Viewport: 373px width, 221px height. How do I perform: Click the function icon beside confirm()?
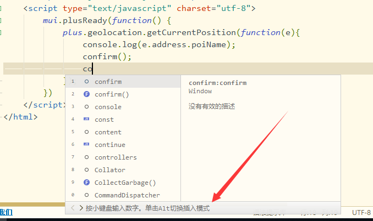(86, 94)
